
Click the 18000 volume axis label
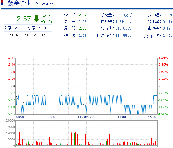(x=10, y=127)
